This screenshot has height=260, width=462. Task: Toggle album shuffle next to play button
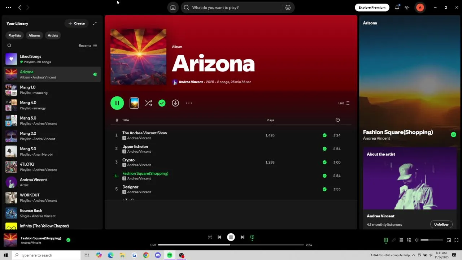[x=148, y=103]
